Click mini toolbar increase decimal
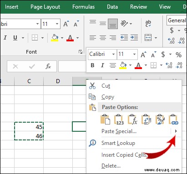The image size is (187, 174). (169, 65)
